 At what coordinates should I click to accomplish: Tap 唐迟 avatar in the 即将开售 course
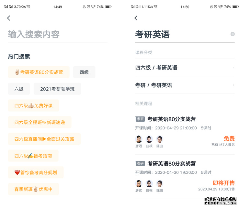[139, 184]
